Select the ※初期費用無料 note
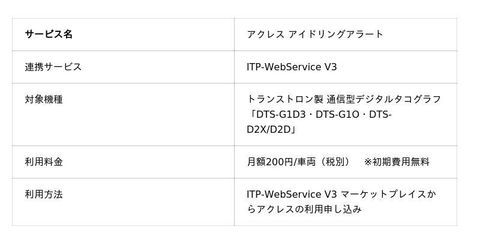This screenshot has width=480, height=244. click(x=397, y=162)
